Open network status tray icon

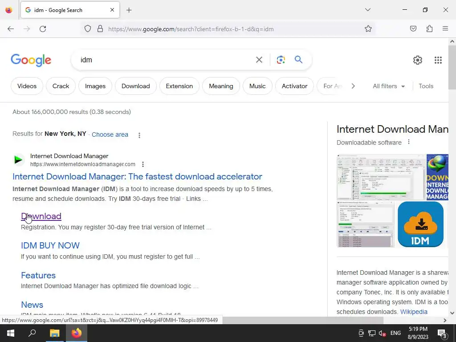[372, 333]
